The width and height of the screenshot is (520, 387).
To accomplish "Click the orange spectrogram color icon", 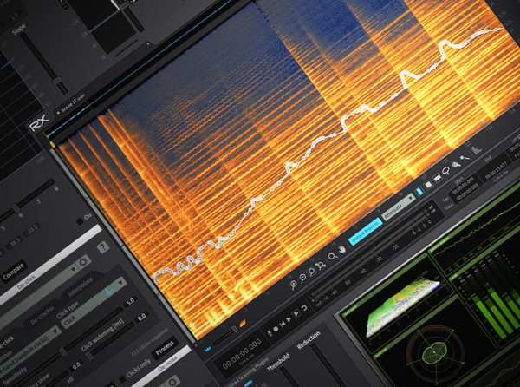I will [243, 323].
